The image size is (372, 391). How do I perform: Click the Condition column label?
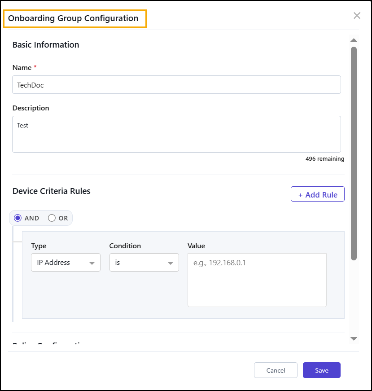(125, 246)
